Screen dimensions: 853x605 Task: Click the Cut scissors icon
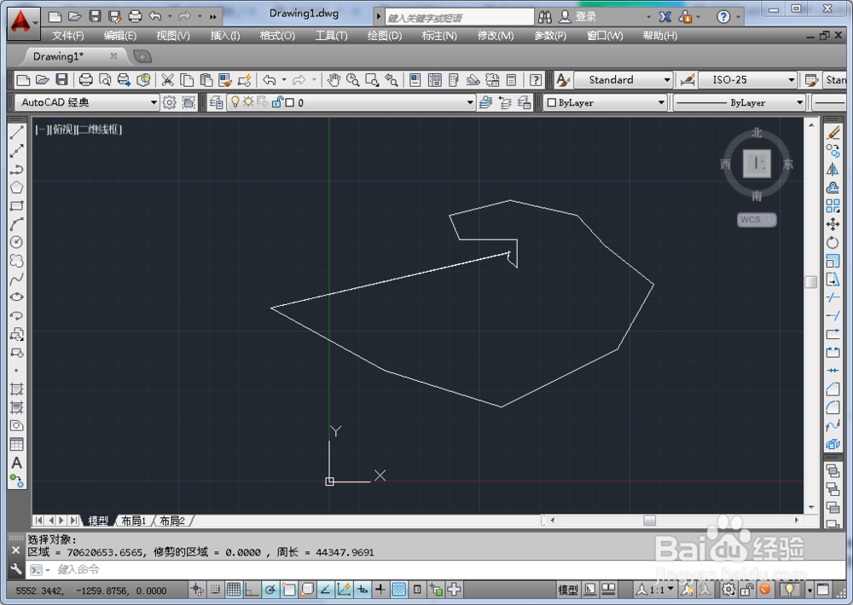(167, 80)
